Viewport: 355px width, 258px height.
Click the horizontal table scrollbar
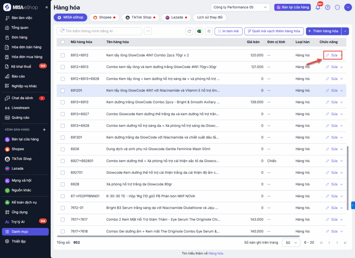coord(178,236)
